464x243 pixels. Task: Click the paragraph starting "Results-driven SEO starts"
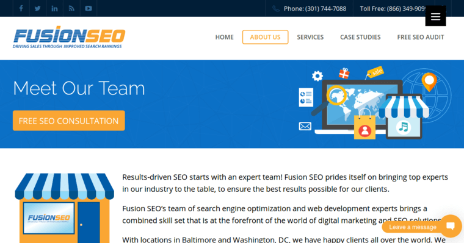285,183
